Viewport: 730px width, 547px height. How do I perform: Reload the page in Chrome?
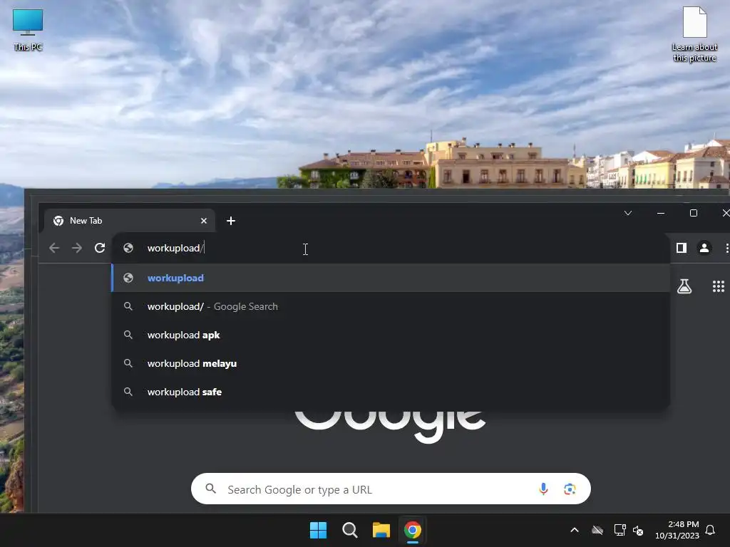(x=100, y=248)
